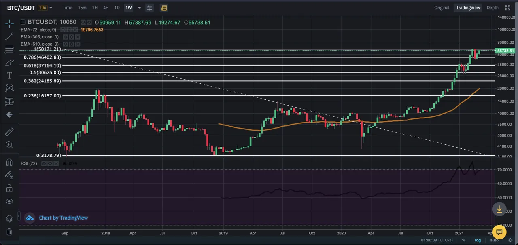The image size is (518, 245).
Task: Open settings for EMA 72 indicator
Action: 69,30
